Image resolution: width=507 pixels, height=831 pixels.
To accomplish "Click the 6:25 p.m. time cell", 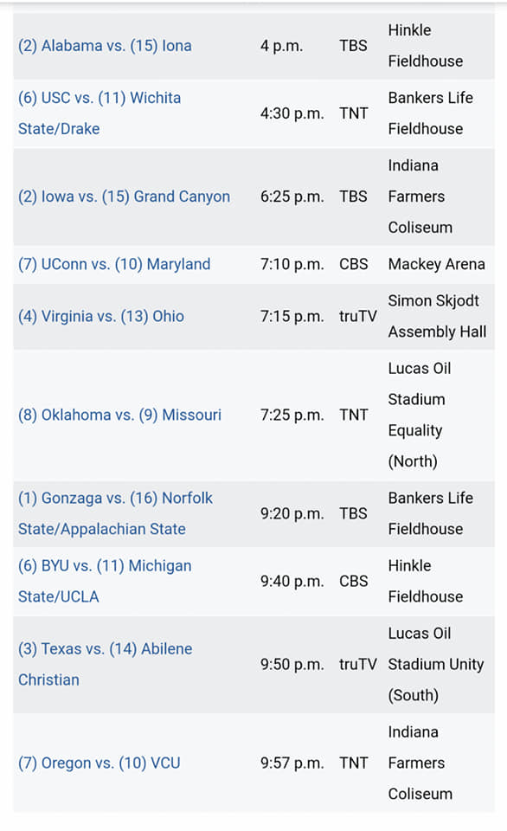I will (x=292, y=196).
